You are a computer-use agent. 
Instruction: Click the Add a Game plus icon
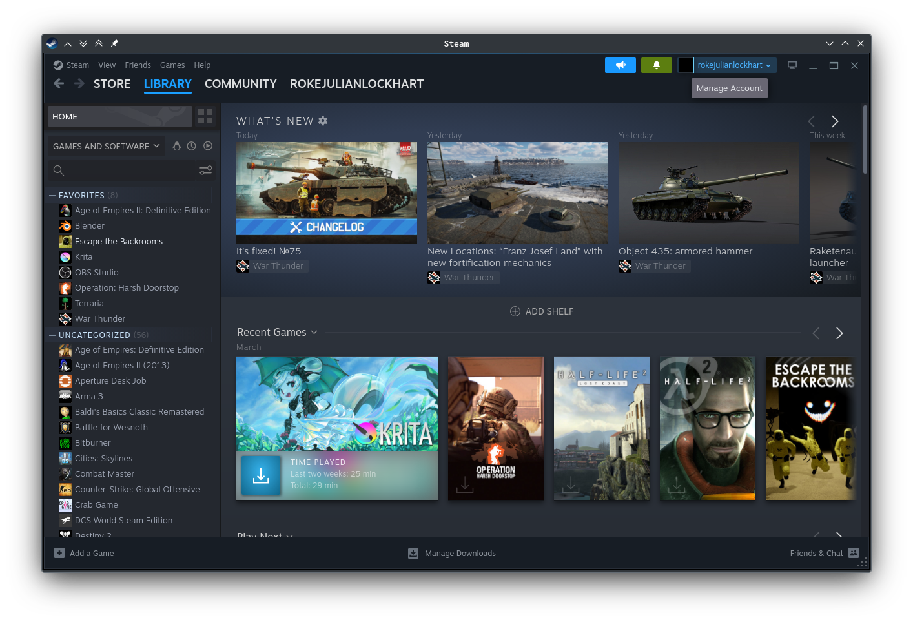[59, 553]
